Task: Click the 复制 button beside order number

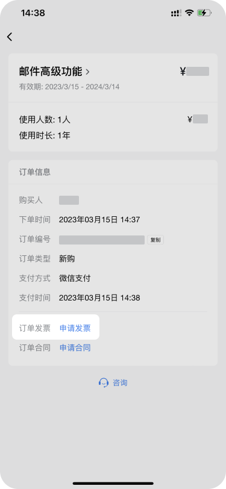Action: 155,240
